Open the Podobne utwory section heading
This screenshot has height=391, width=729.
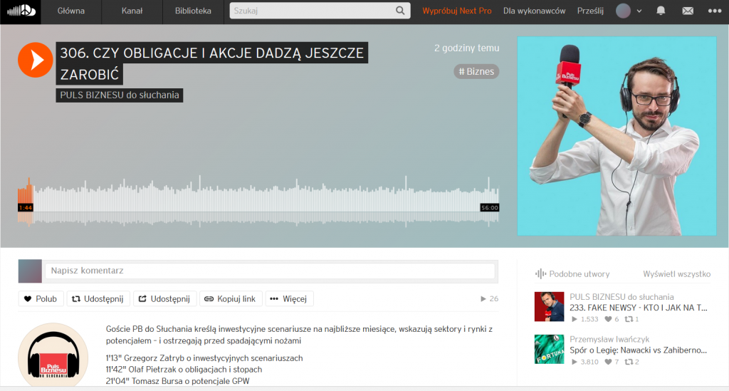[573, 273]
